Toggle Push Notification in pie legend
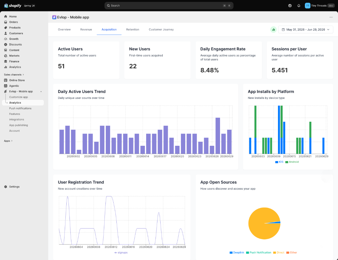 [x=259, y=253]
